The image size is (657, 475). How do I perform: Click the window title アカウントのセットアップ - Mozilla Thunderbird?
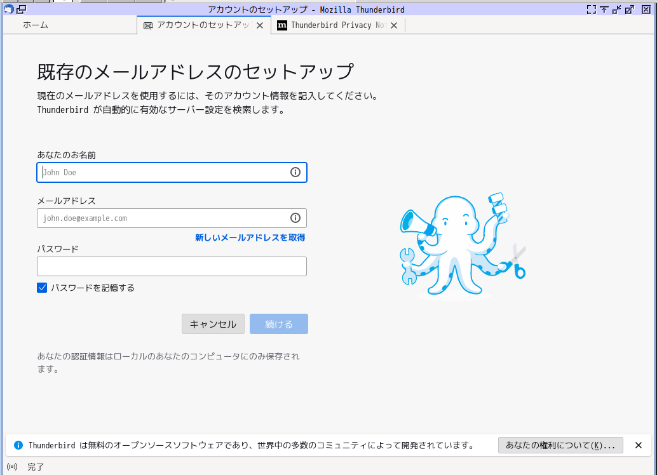(x=306, y=10)
